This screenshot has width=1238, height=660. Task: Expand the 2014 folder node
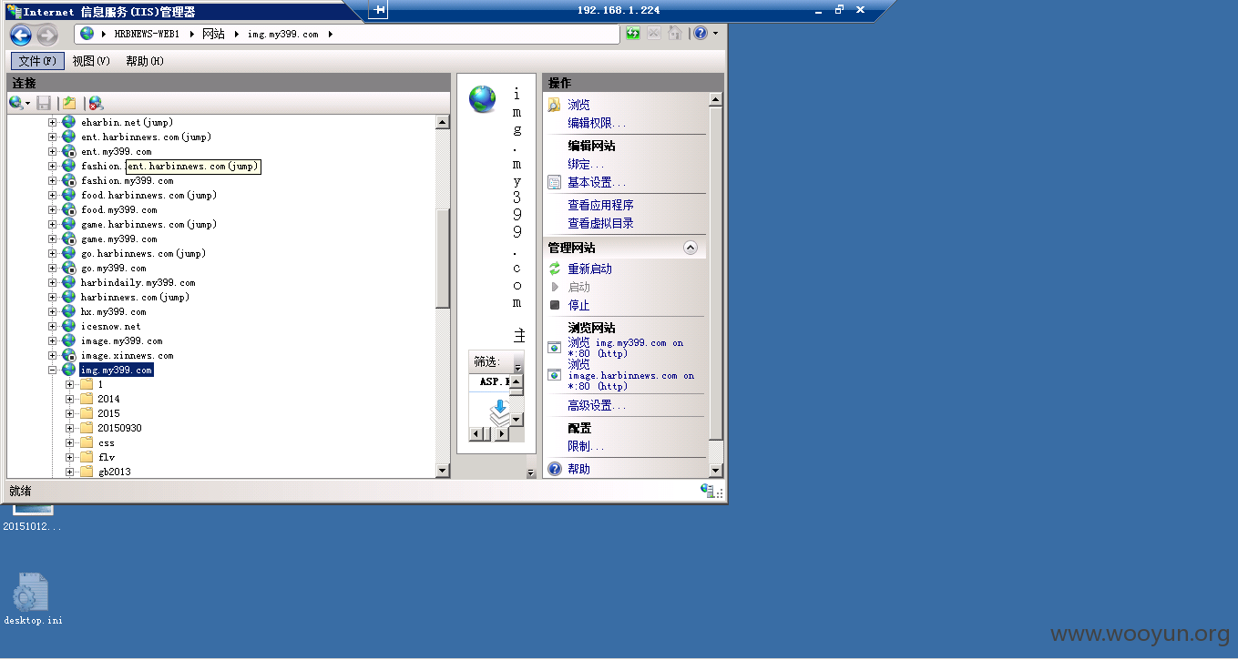pos(70,399)
